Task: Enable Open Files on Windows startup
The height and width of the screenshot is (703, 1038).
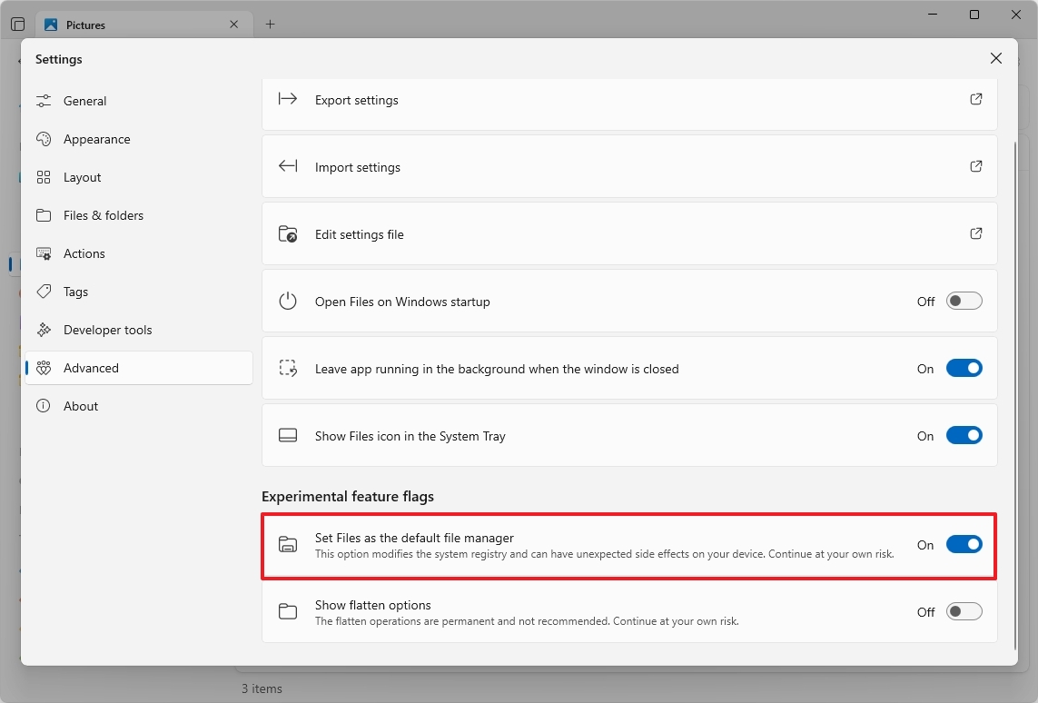Action: coord(964,301)
